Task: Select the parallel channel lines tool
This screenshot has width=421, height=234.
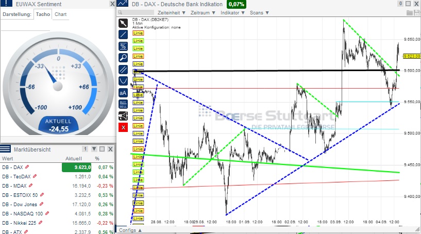Action: point(123,69)
